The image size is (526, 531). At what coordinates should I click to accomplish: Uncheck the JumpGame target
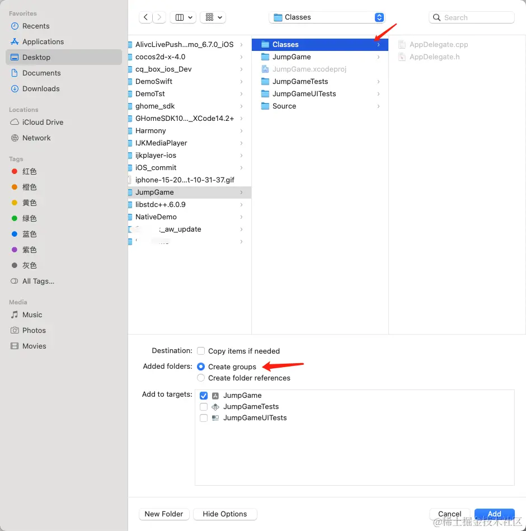click(204, 396)
